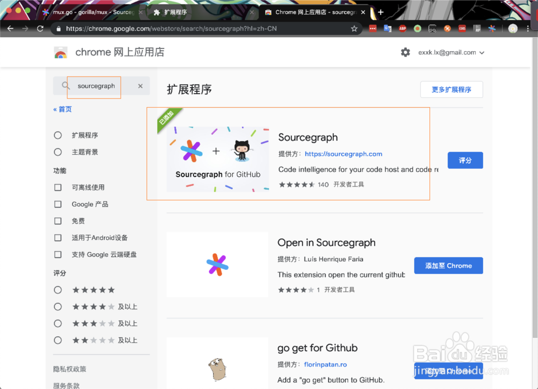Switch to the 扩展程序 tab
This screenshot has width=538, height=389.
click(x=202, y=12)
